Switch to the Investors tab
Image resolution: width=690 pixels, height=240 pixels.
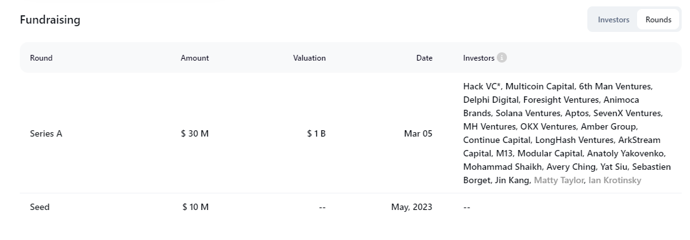coord(613,20)
